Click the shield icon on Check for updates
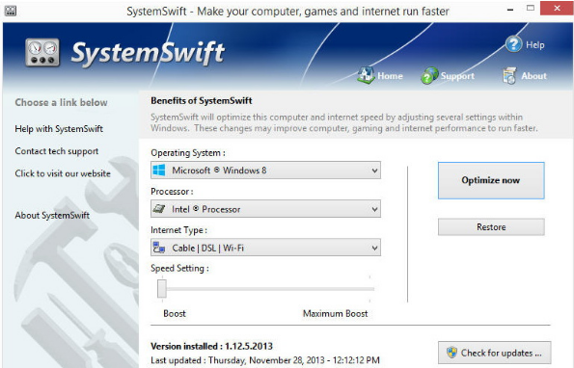The width and height of the screenshot is (574, 368). tap(451, 353)
